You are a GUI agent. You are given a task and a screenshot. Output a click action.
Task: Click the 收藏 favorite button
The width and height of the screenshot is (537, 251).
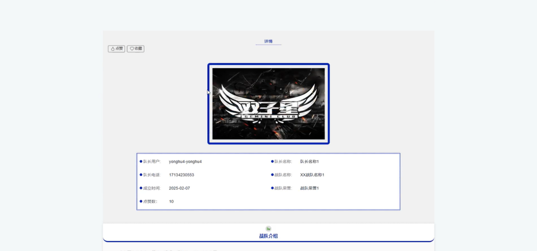click(135, 49)
